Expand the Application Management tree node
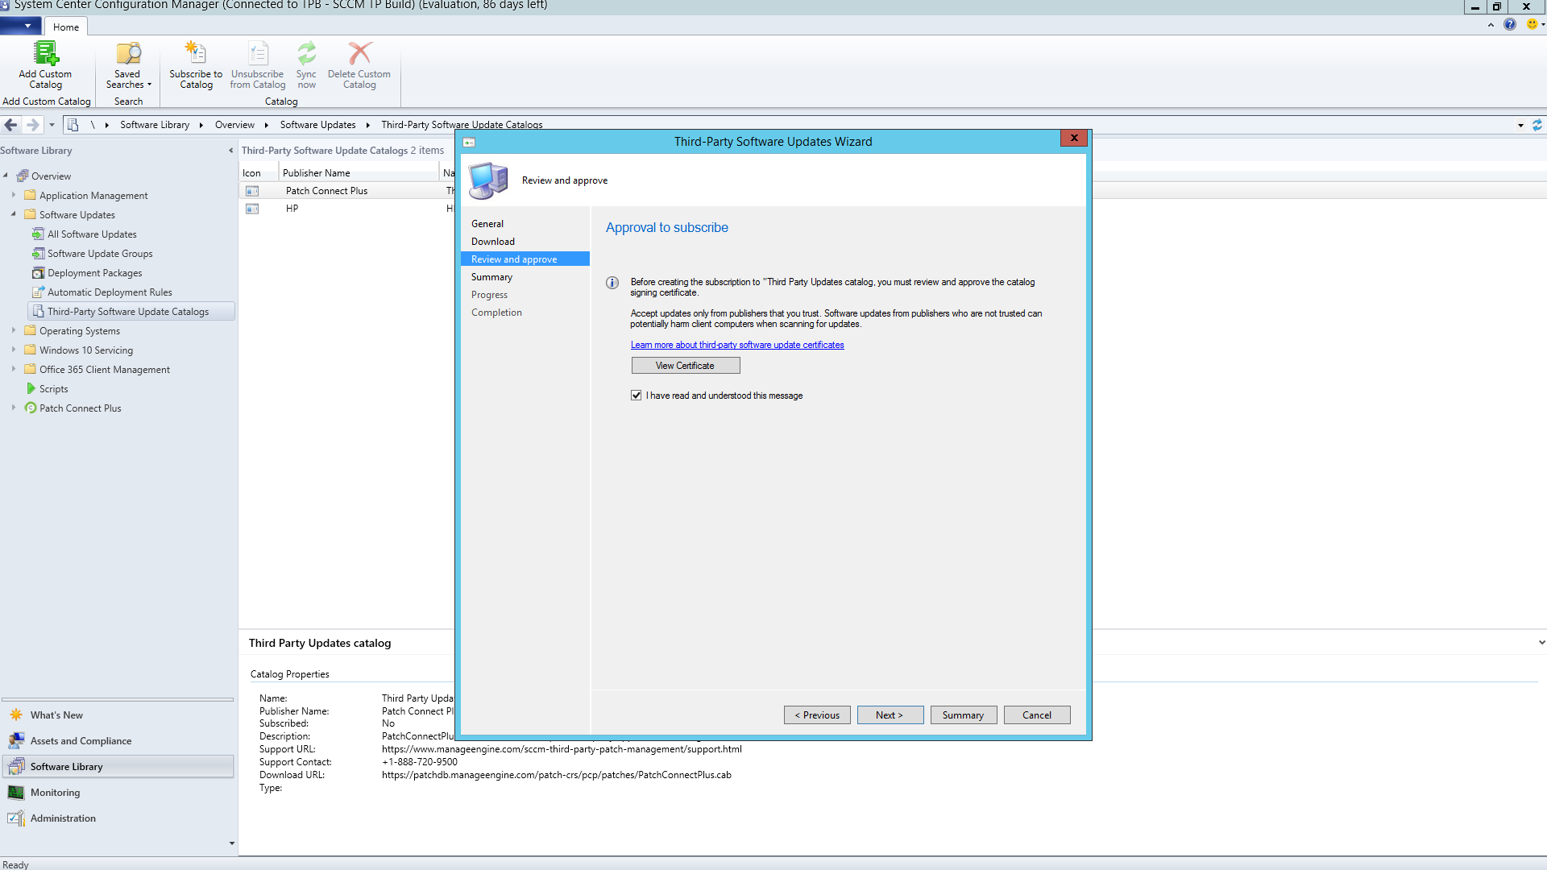 click(14, 195)
